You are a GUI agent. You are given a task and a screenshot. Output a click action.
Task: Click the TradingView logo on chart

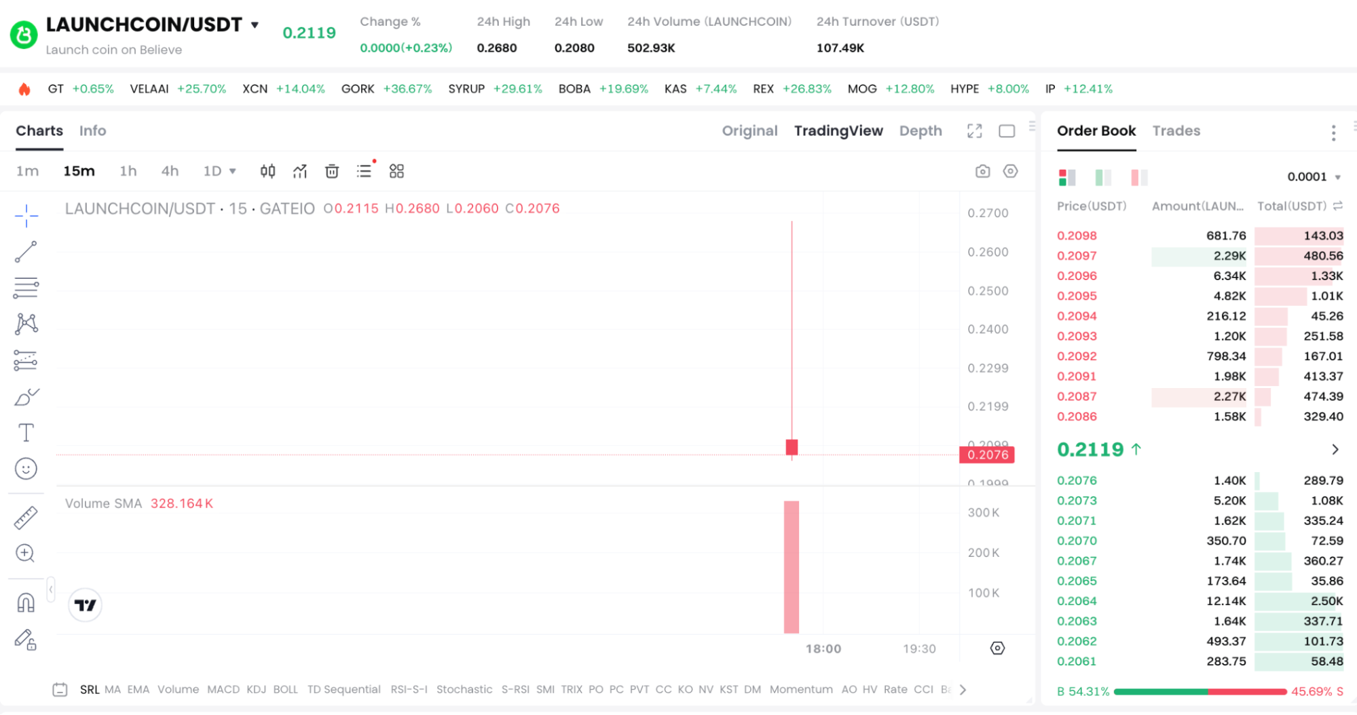86,605
